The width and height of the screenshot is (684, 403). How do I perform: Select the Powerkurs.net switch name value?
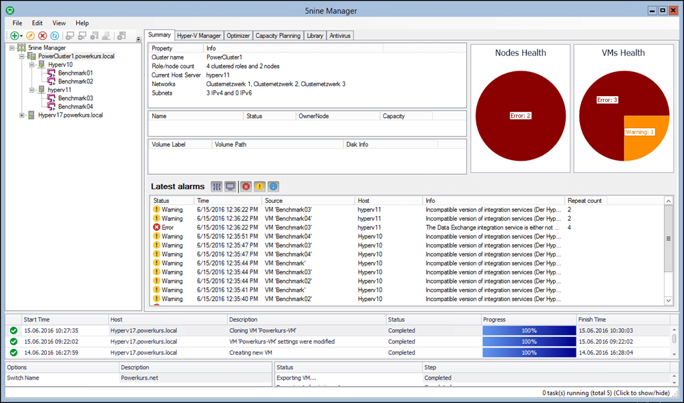click(140, 378)
